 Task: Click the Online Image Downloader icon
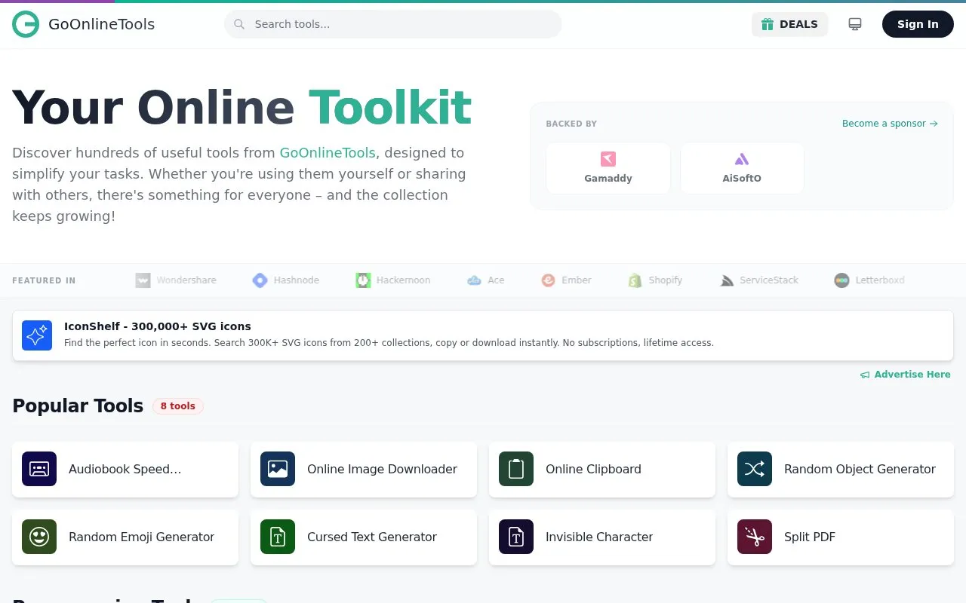tap(278, 469)
